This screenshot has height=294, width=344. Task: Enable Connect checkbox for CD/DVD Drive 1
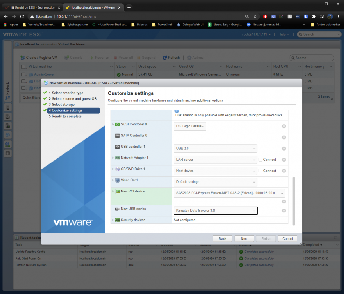260,171
